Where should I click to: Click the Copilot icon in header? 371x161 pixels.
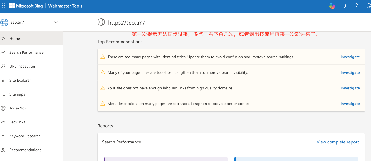332,6
